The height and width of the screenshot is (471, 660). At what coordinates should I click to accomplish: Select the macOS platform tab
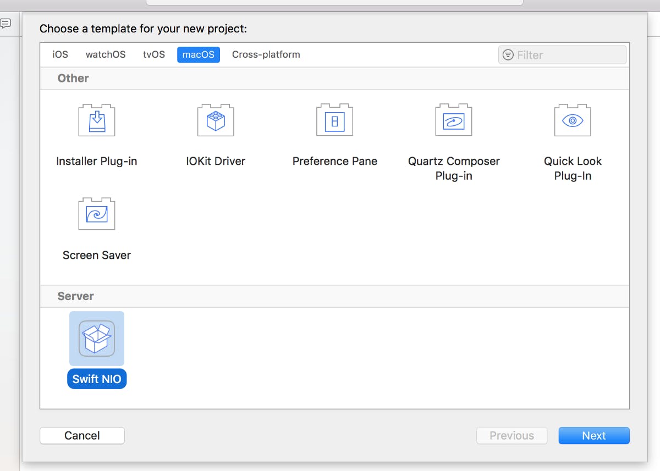(199, 54)
